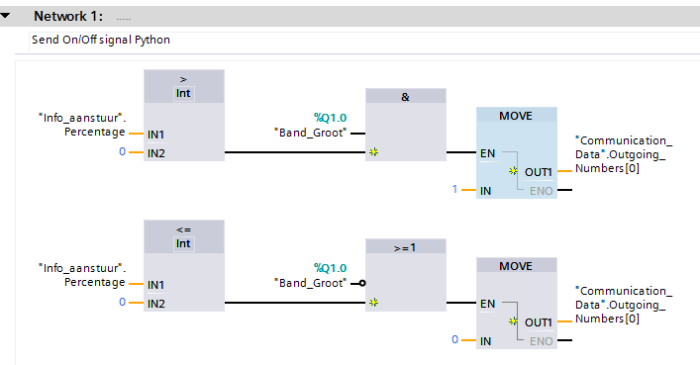Click the yellow star at upper MOVE OUT1

514,171
